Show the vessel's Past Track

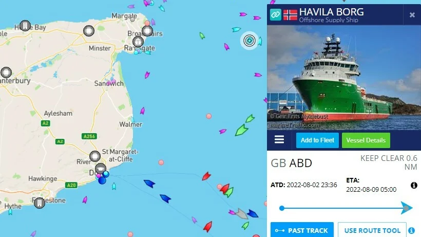click(302, 230)
